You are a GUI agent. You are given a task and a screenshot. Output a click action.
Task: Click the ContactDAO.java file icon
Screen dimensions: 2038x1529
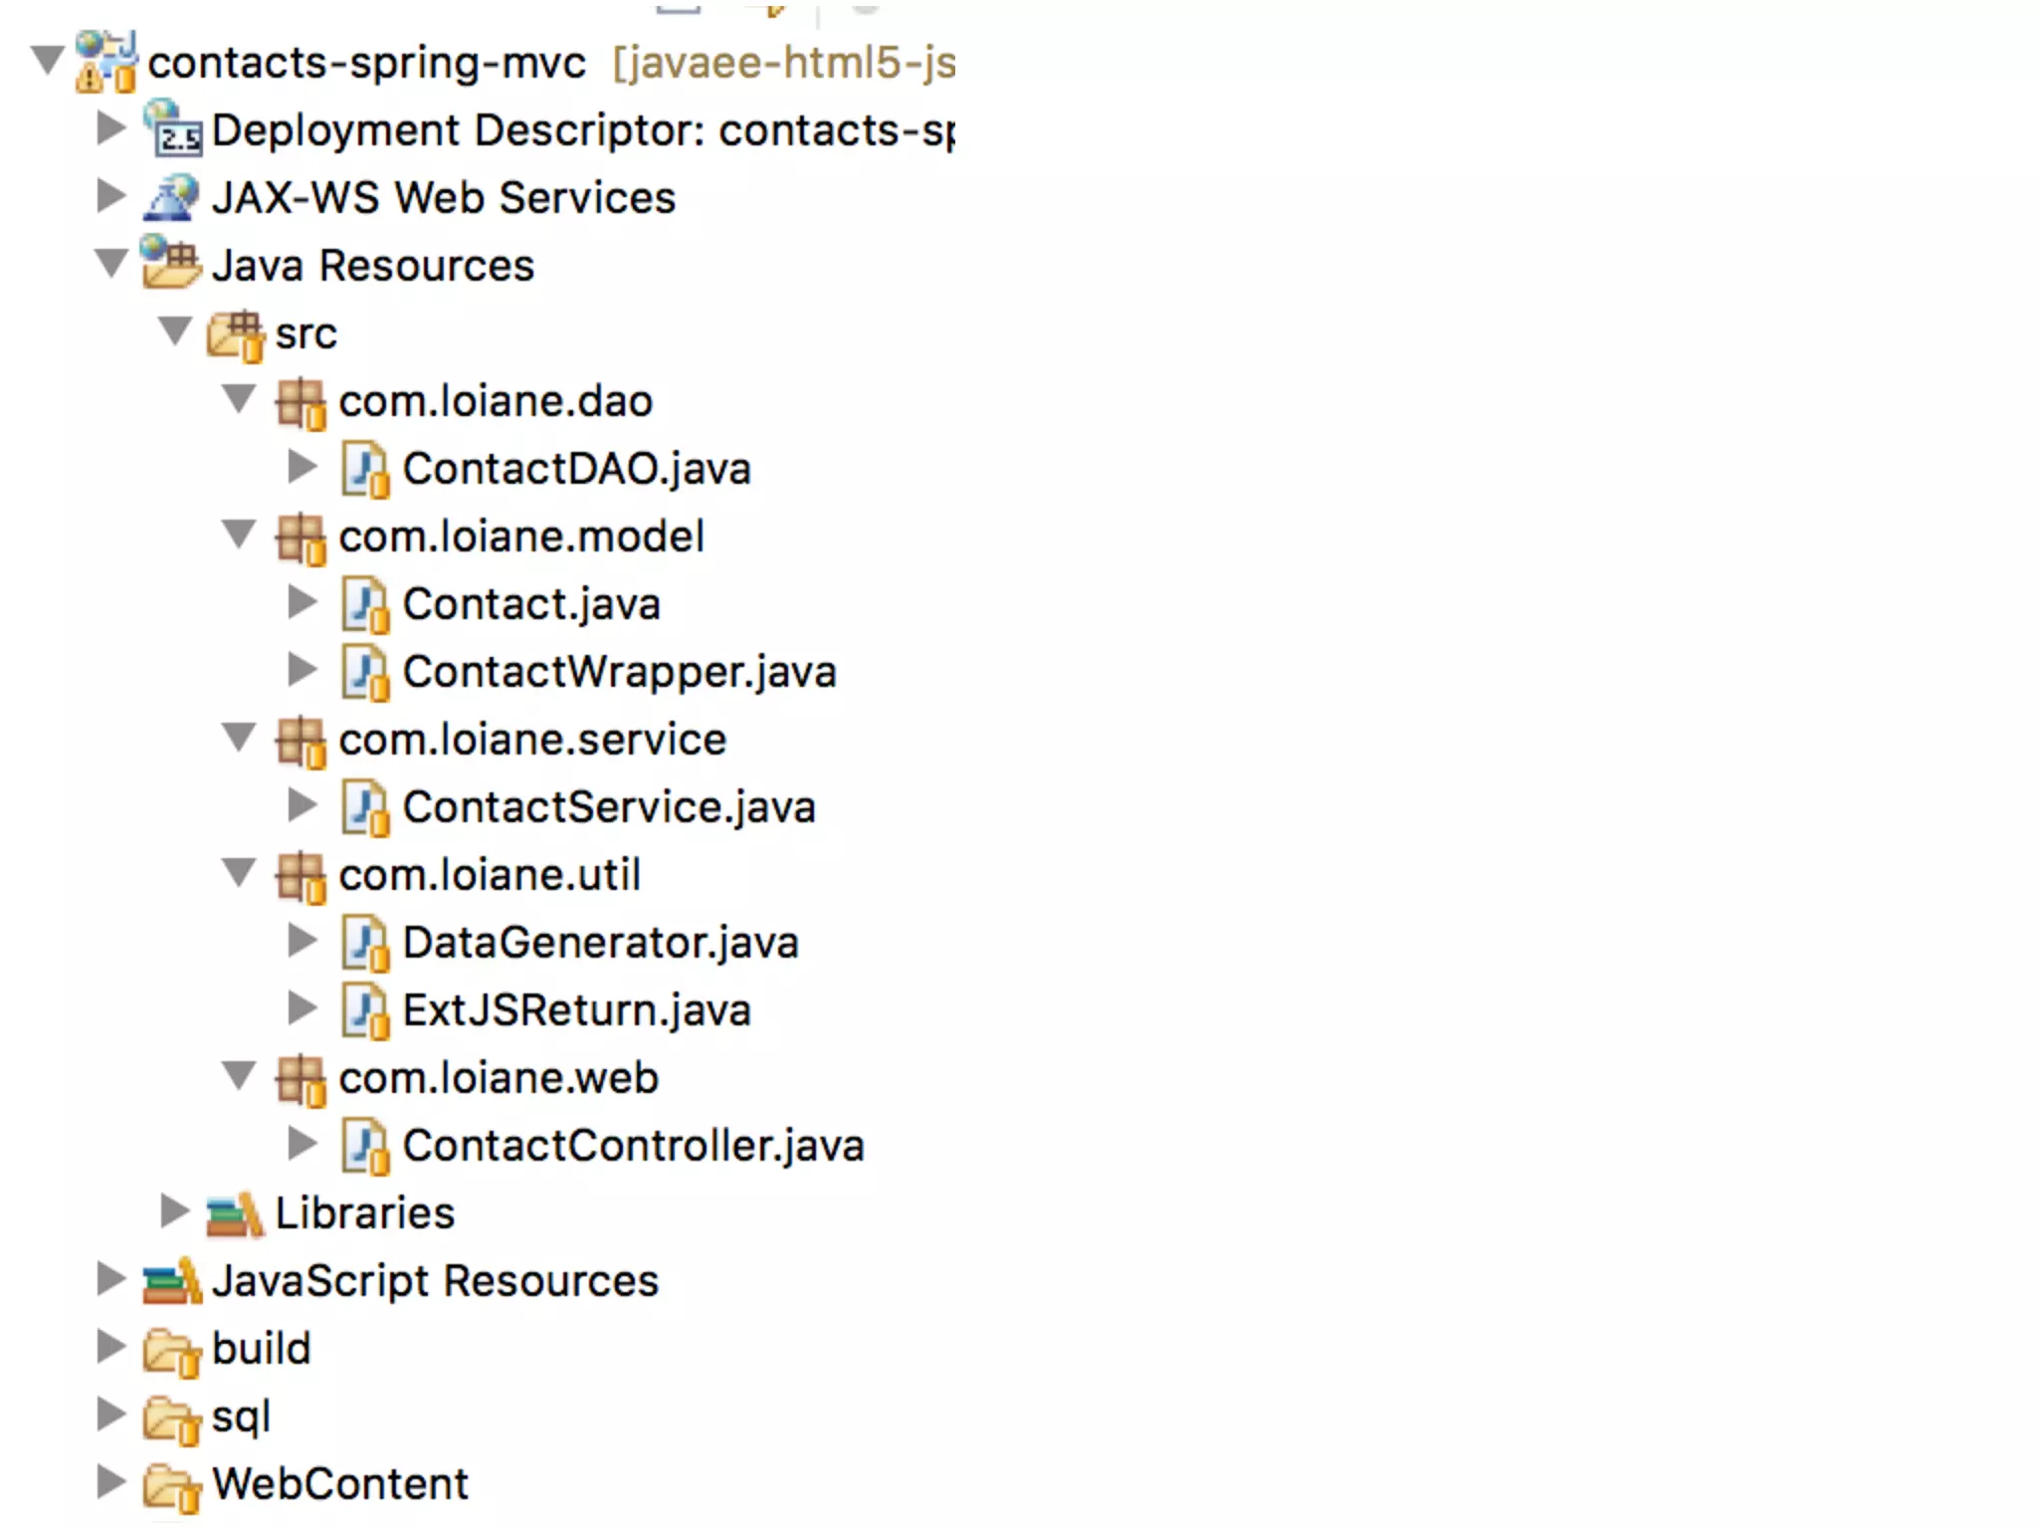364,470
